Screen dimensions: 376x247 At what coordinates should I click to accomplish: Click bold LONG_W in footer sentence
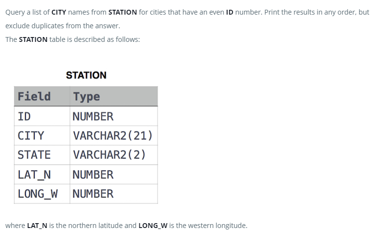[x=153, y=226]
